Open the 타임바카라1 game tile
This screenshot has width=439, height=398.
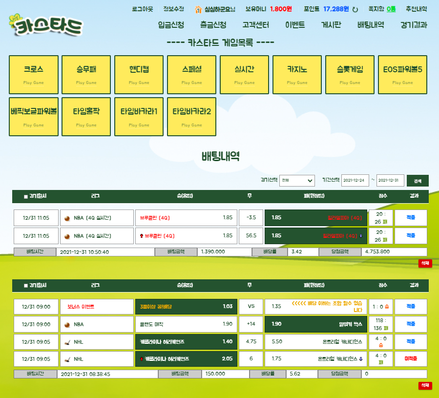click(x=139, y=117)
